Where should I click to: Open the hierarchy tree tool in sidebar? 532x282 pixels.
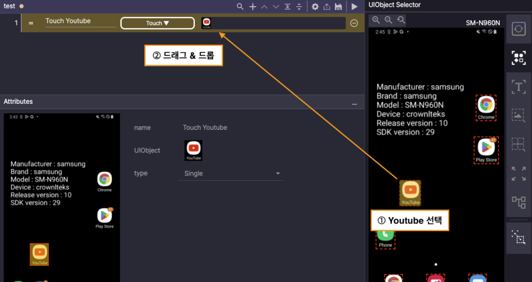(518, 202)
